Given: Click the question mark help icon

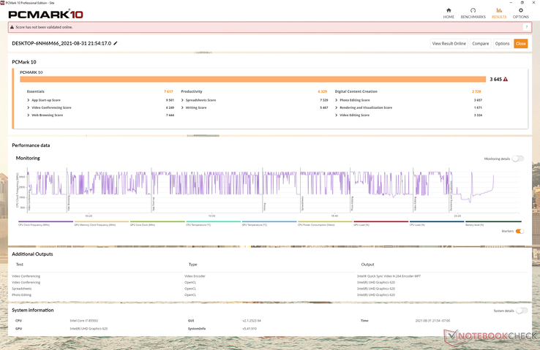Looking at the screenshot, I should (526, 27).
